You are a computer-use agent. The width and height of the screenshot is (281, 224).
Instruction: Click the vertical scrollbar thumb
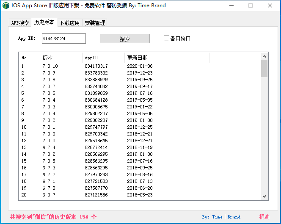[264, 69]
